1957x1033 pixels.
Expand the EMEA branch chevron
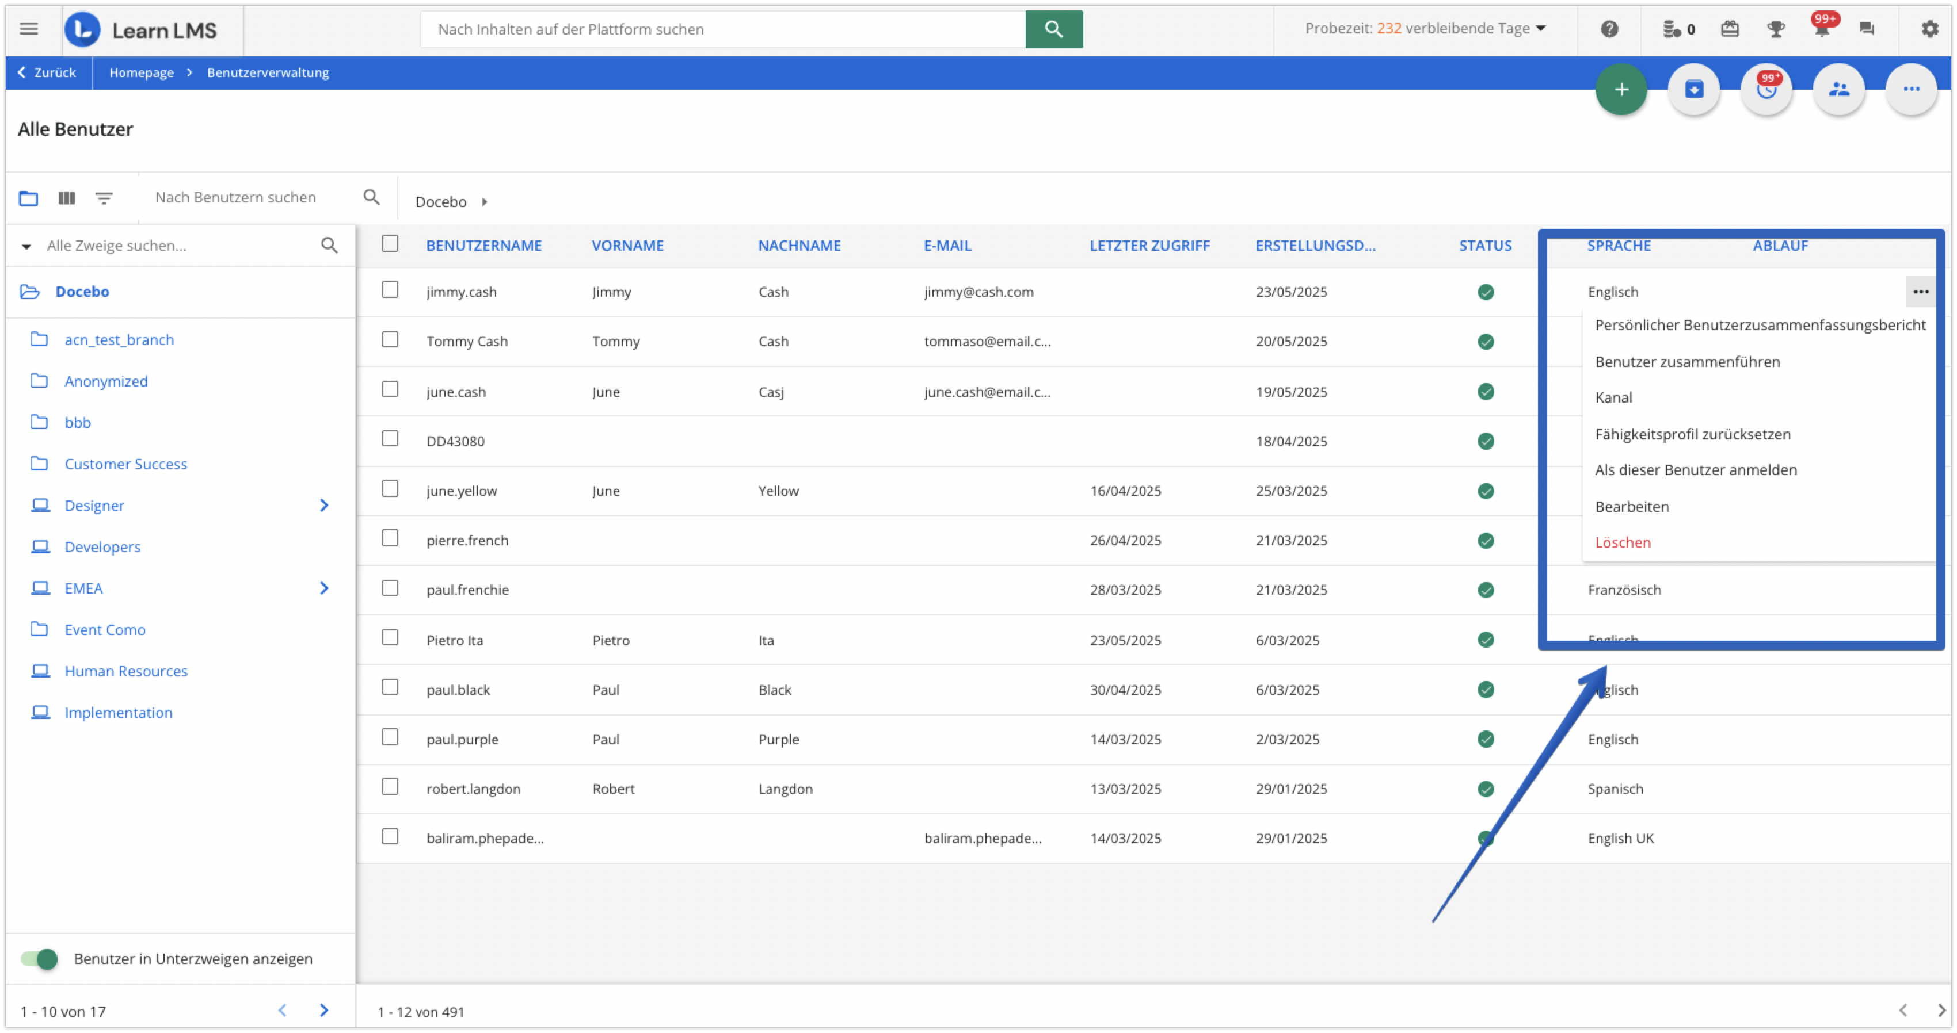pos(325,588)
